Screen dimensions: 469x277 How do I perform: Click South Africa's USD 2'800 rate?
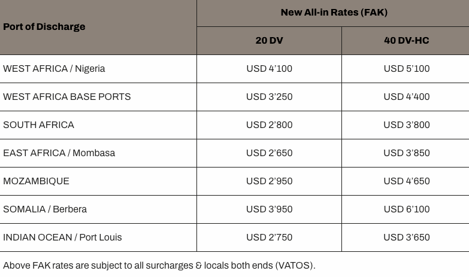coord(269,125)
